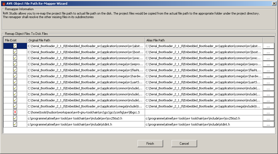278x154 pixels.
Task: Open browse button for xmega\src\flashL… row
Action: [x=268, y=70]
